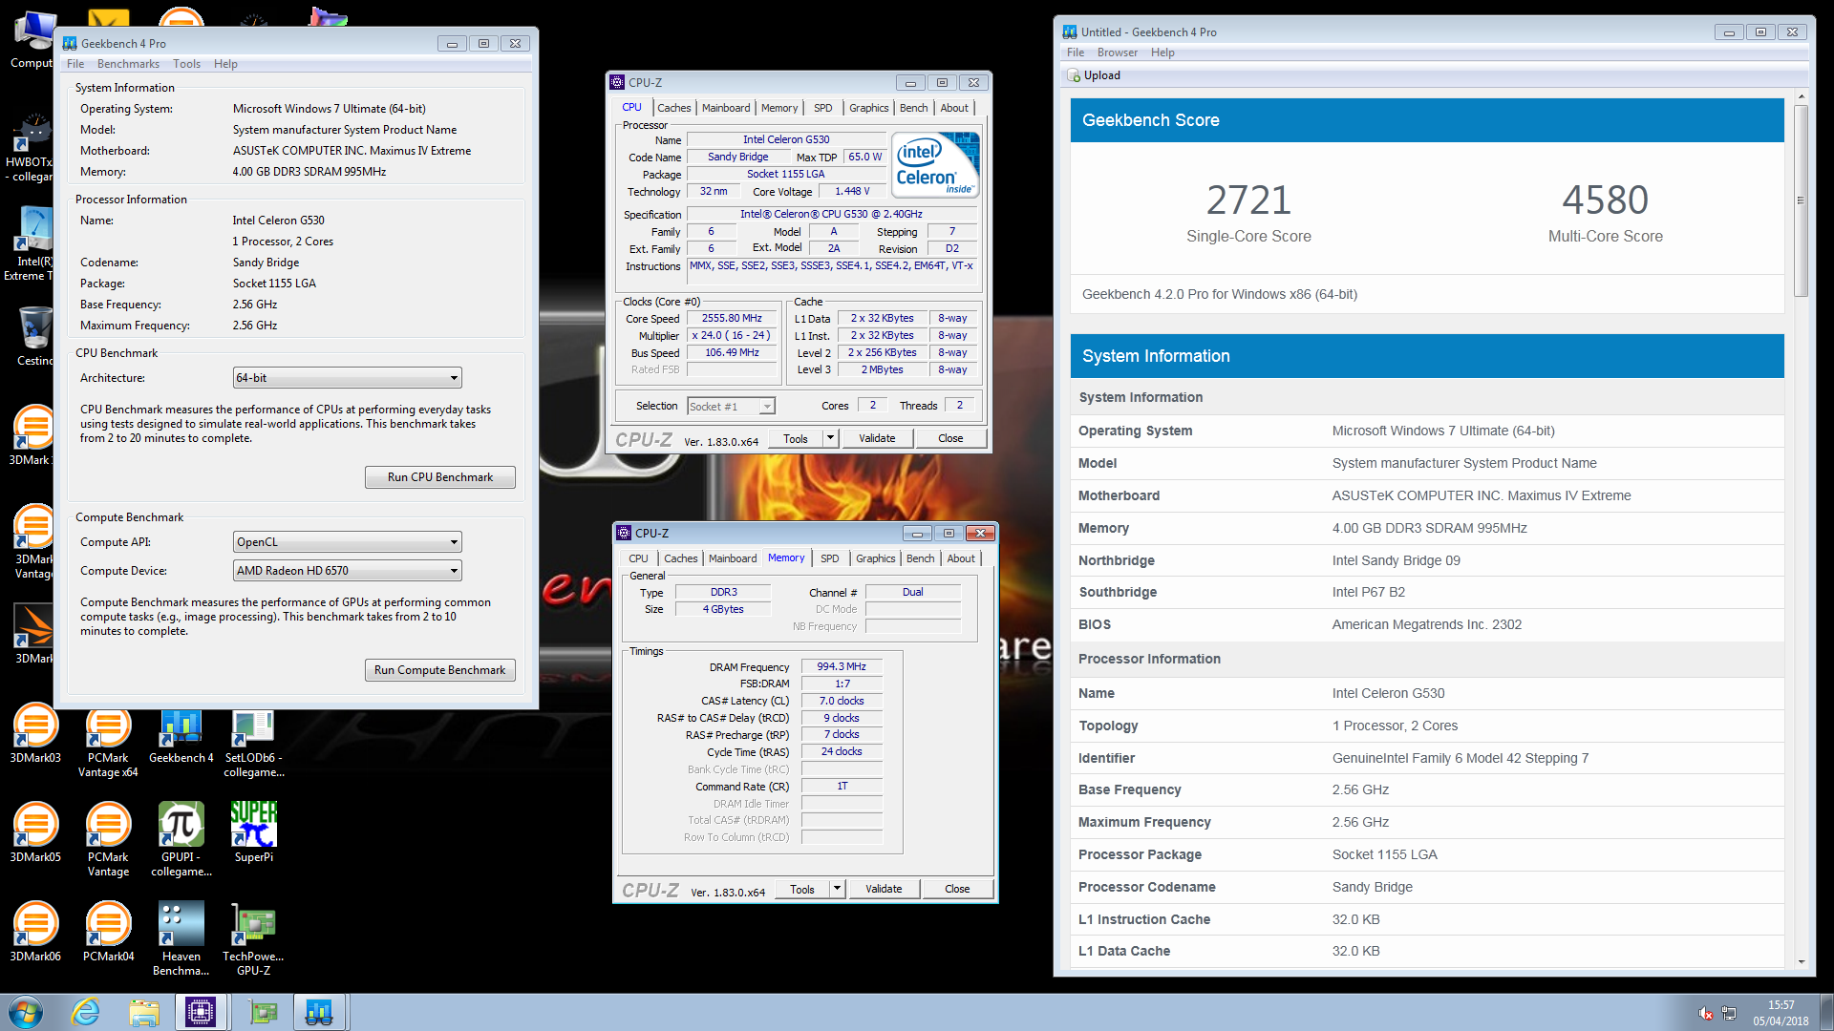Expand the Tools arrow in upper CPU-Z
This screenshot has height=1031, width=1834.
point(830,438)
